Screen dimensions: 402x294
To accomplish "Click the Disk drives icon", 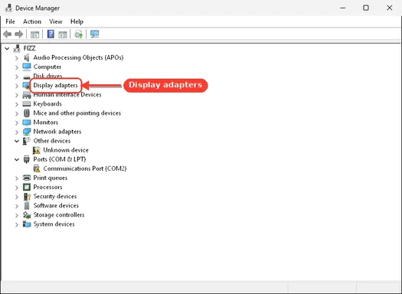I will [27, 77].
